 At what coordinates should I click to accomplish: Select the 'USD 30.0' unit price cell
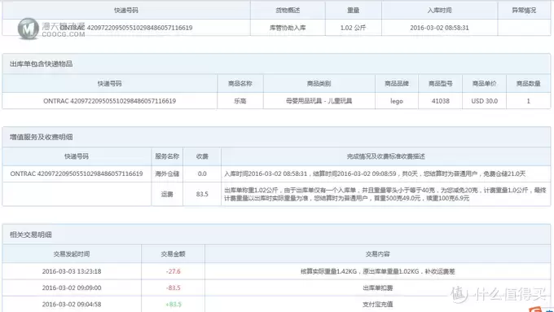(484, 101)
